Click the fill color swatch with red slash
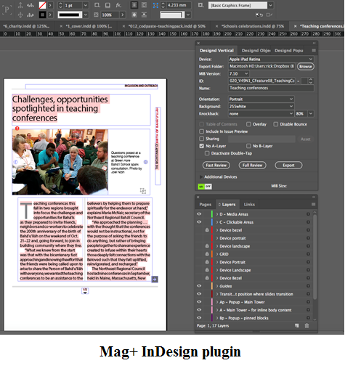The height and width of the screenshot is (371, 345). 42,5
